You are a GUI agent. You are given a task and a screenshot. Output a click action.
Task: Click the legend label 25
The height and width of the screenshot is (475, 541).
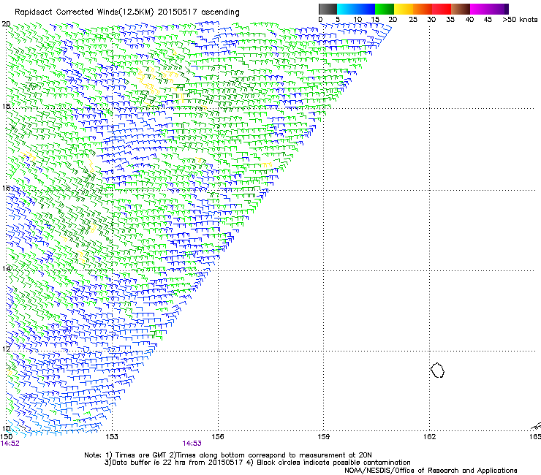[x=413, y=19]
